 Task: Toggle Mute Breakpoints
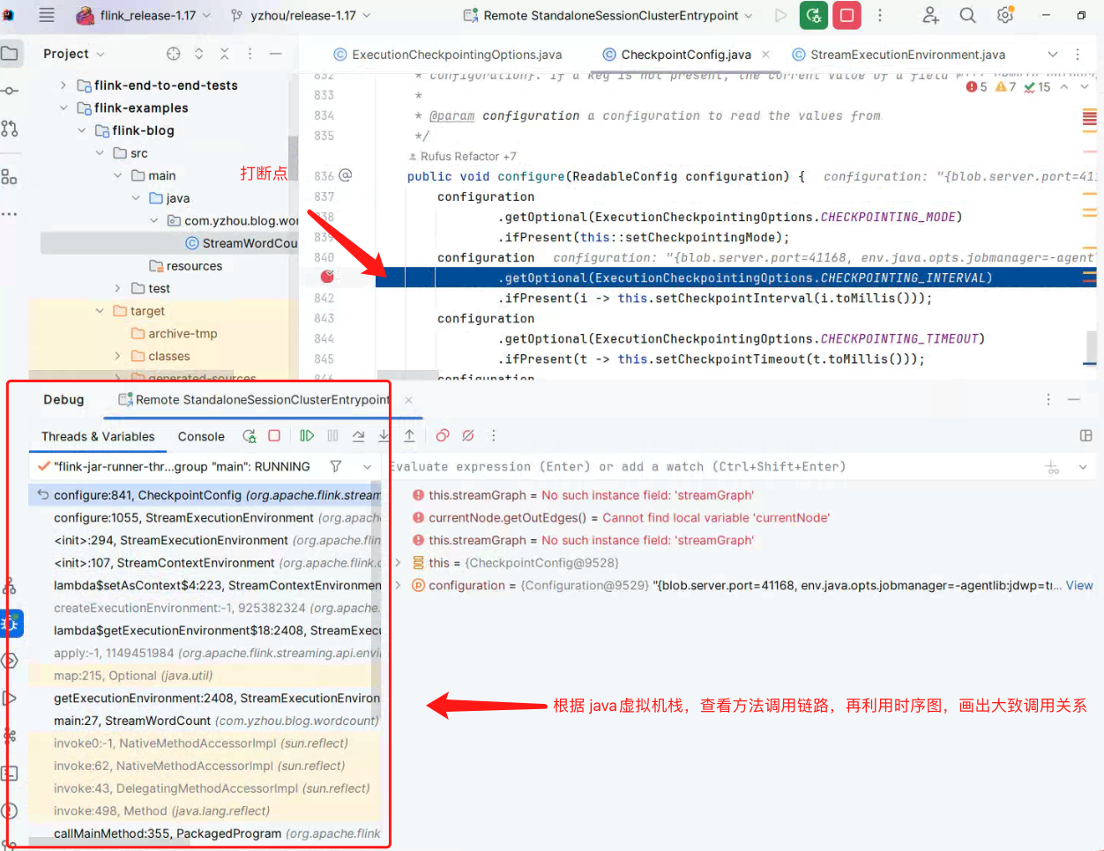(x=468, y=436)
